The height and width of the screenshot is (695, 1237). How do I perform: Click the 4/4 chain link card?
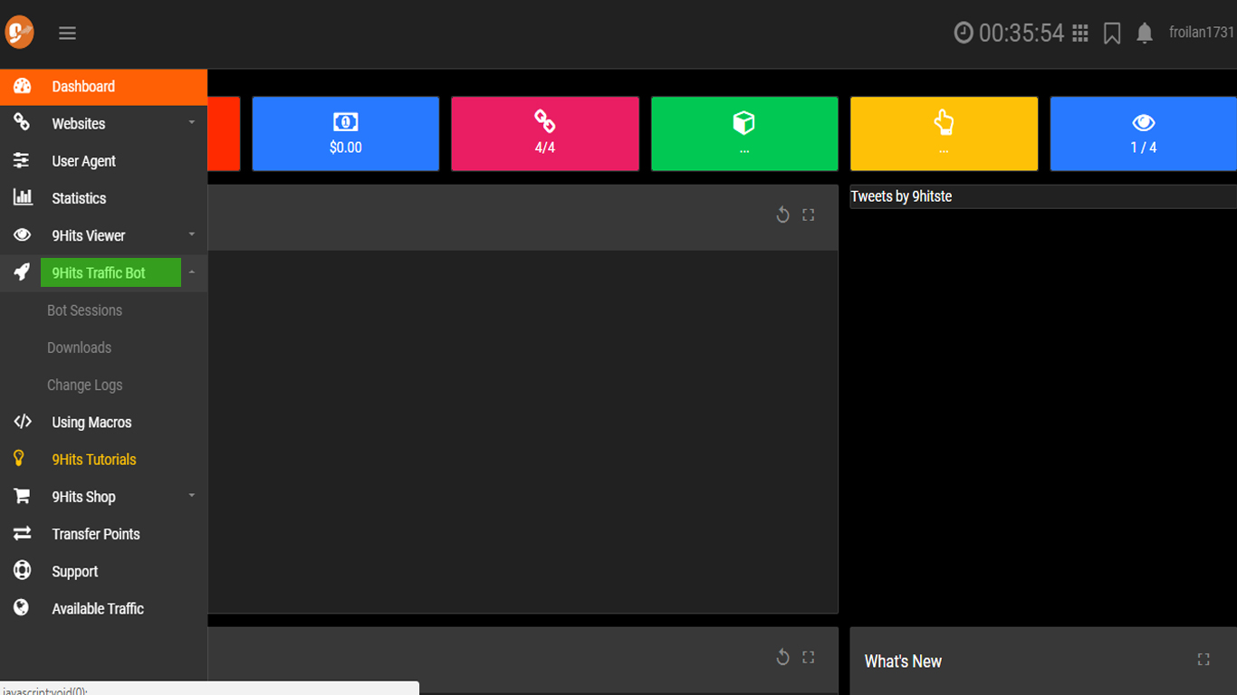click(545, 134)
